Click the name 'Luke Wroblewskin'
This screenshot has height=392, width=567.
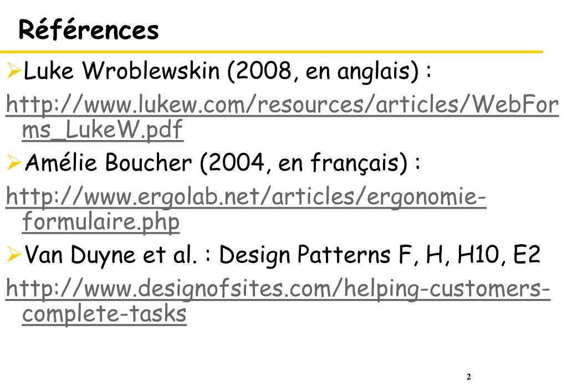121,70
